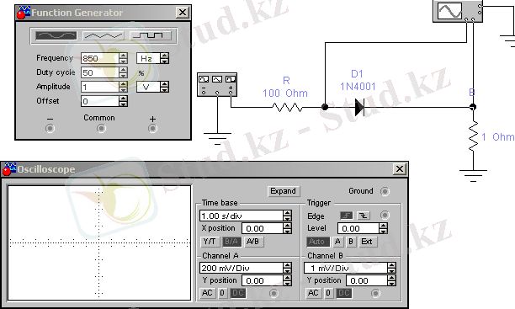Click the falling edge trigger icon

pos(364,216)
